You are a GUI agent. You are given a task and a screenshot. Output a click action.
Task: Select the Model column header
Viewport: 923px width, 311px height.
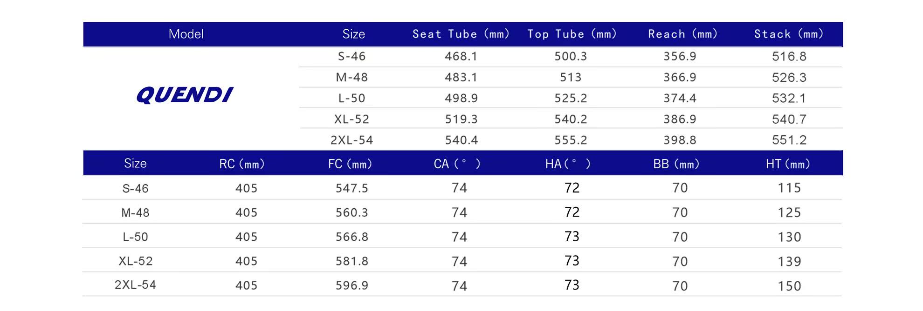(186, 34)
